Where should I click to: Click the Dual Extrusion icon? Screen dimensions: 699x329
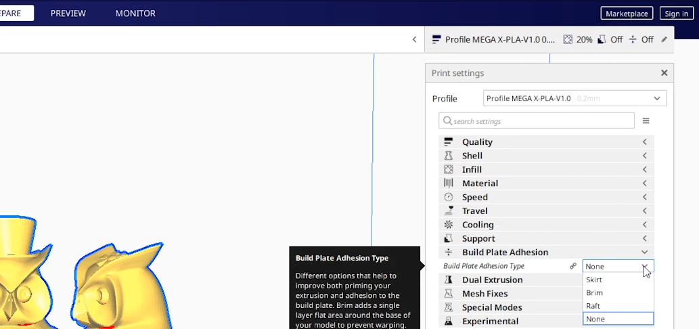pyautogui.click(x=449, y=280)
